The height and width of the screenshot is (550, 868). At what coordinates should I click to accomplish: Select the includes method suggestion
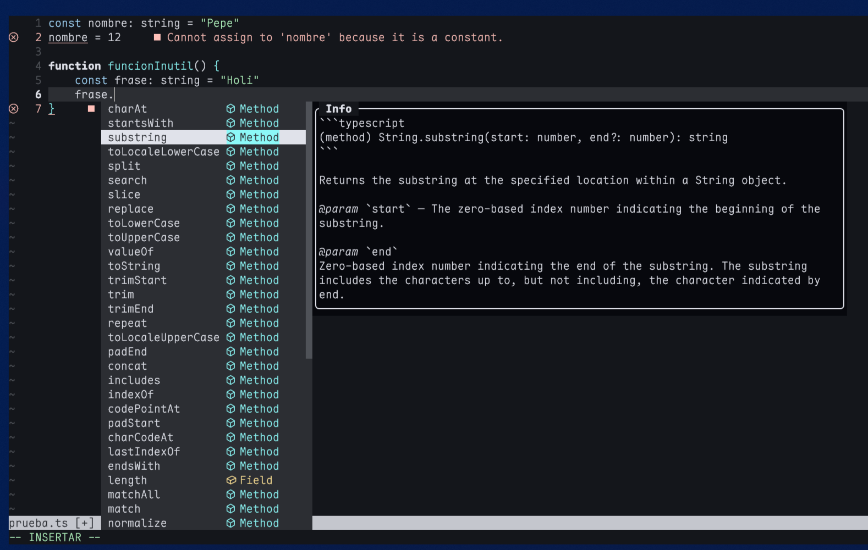(x=134, y=380)
